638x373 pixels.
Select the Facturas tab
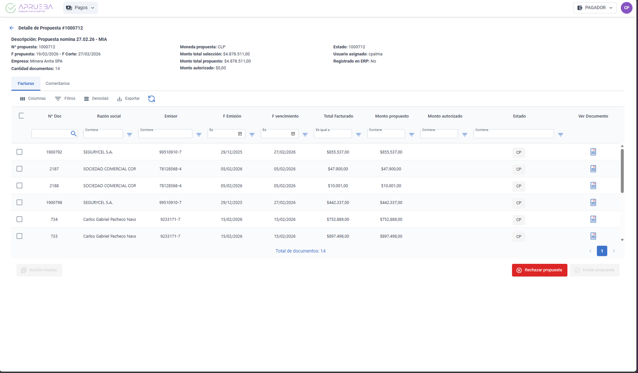(26, 84)
